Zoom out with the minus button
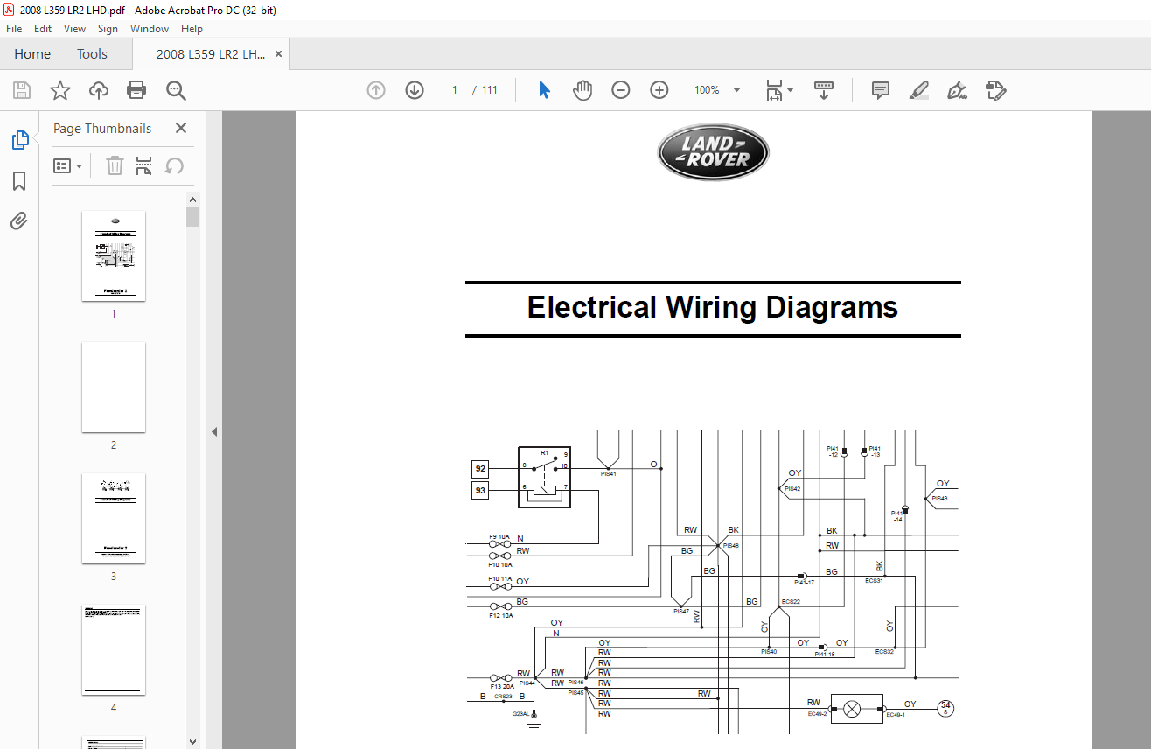 (621, 90)
